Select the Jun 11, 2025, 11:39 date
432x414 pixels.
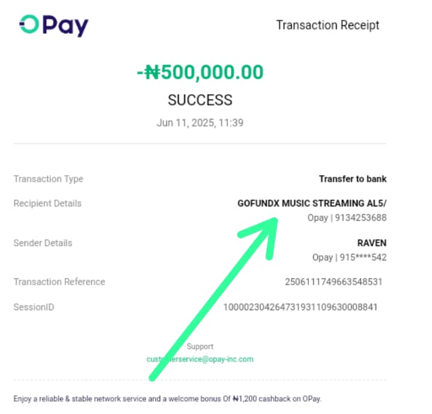200,123
